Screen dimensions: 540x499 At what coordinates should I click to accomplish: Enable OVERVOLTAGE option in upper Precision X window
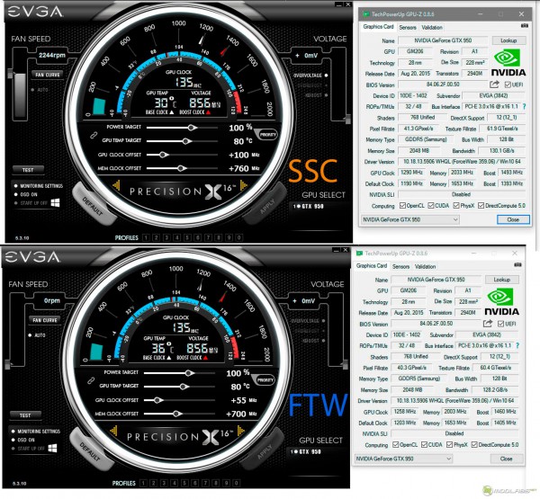[310, 76]
